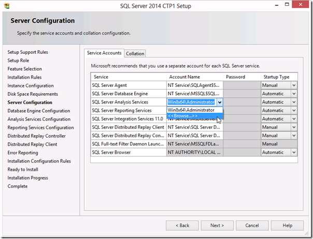
Task: Click Error Reporting step in sidebar
Action: [x=23, y=153]
